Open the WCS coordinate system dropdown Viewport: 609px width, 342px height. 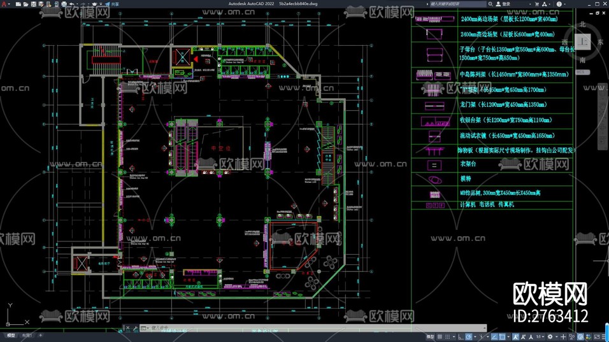click(582, 72)
